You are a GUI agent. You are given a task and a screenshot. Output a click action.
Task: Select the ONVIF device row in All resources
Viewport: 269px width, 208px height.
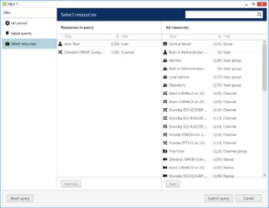(212, 159)
